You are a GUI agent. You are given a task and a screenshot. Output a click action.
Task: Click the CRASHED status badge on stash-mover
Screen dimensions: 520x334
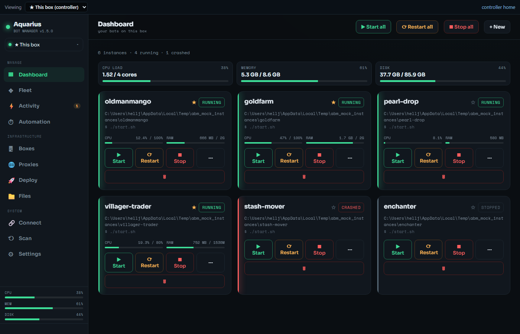[x=351, y=207]
